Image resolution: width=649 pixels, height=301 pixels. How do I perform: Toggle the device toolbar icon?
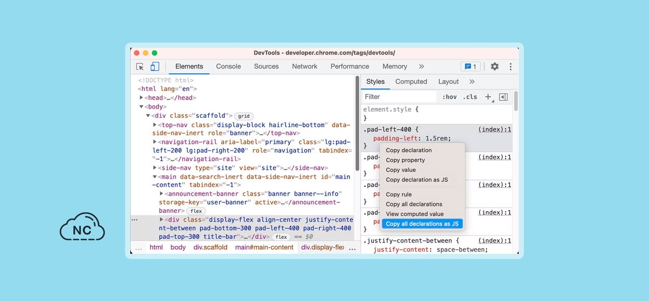click(x=155, y=66)
